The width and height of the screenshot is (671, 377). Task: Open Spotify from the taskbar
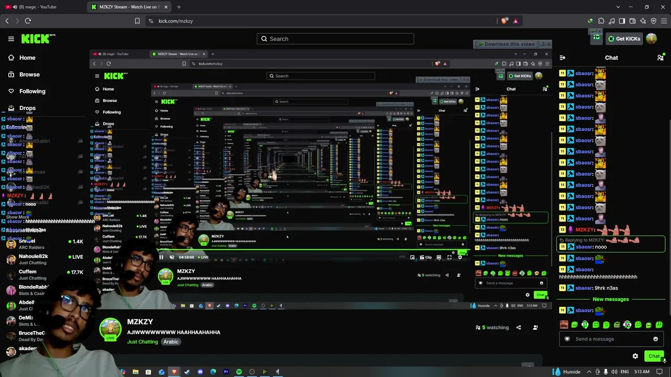point(239,372)
